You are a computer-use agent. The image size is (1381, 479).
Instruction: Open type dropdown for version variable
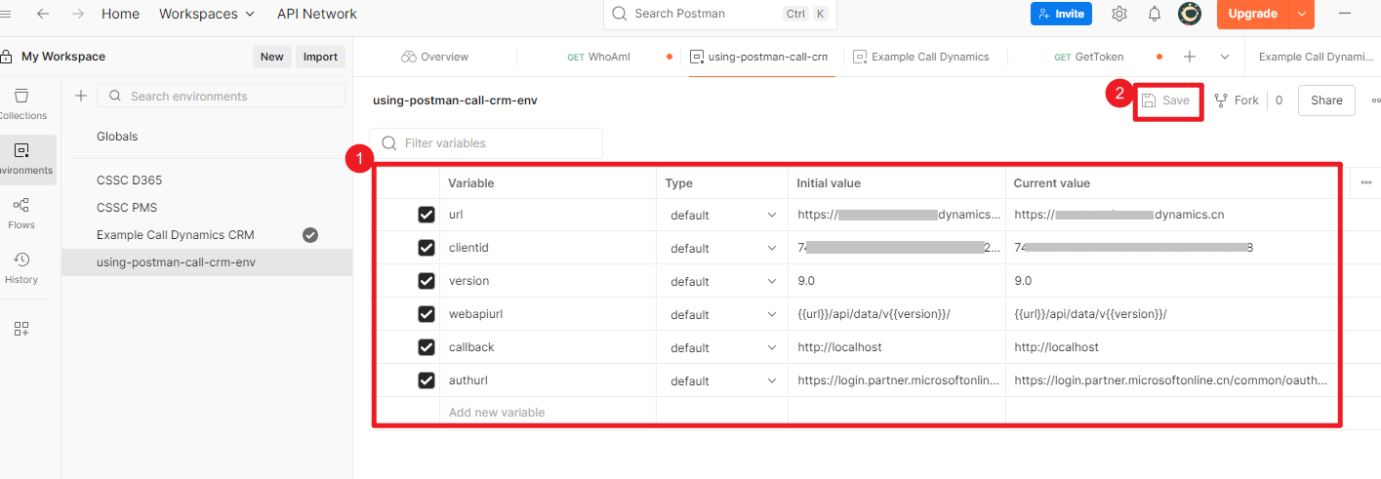722,281
